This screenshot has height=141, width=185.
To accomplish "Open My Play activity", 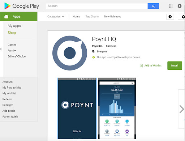I will coord(12,87).
